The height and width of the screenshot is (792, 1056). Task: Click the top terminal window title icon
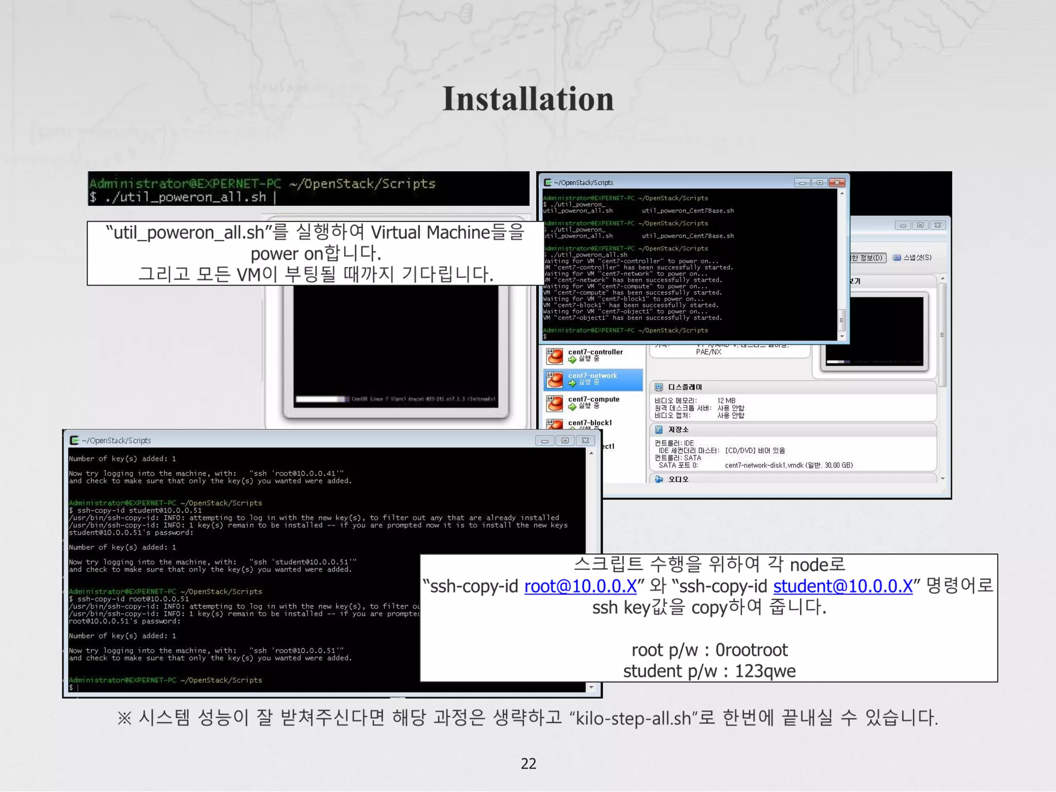point(548,183)
